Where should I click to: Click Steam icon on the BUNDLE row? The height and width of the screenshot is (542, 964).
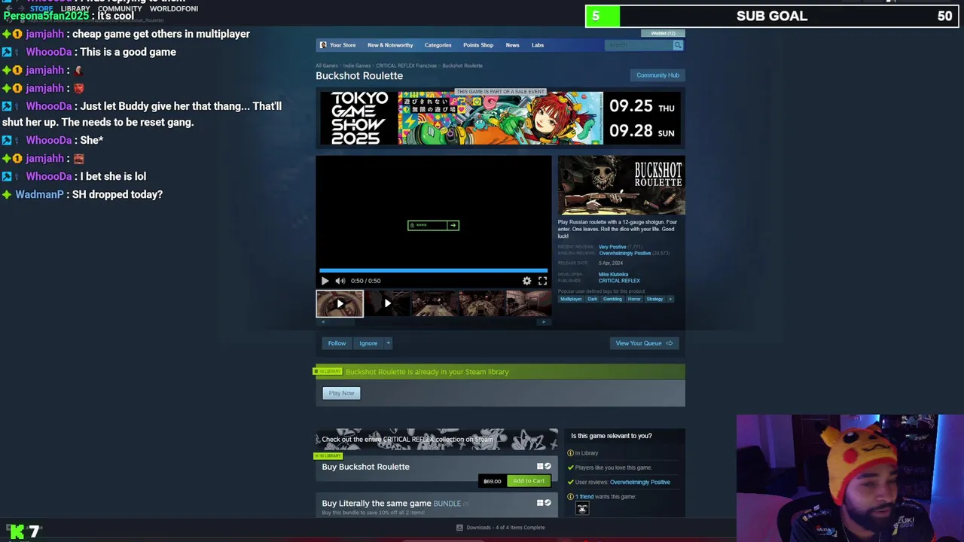pos(548,502)
